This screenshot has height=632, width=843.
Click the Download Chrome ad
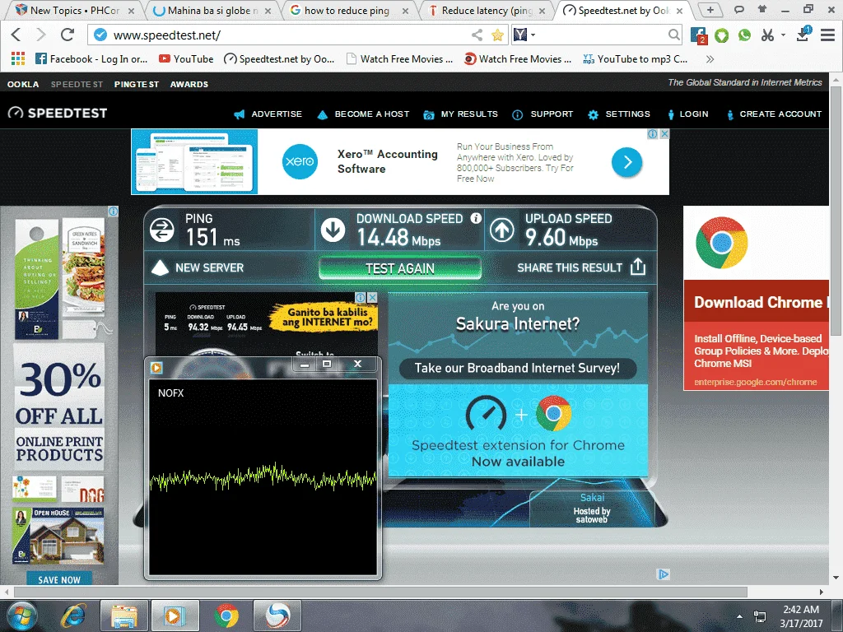[756, 298]
